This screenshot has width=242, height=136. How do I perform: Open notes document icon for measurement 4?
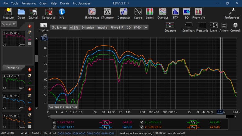[29, 126]
